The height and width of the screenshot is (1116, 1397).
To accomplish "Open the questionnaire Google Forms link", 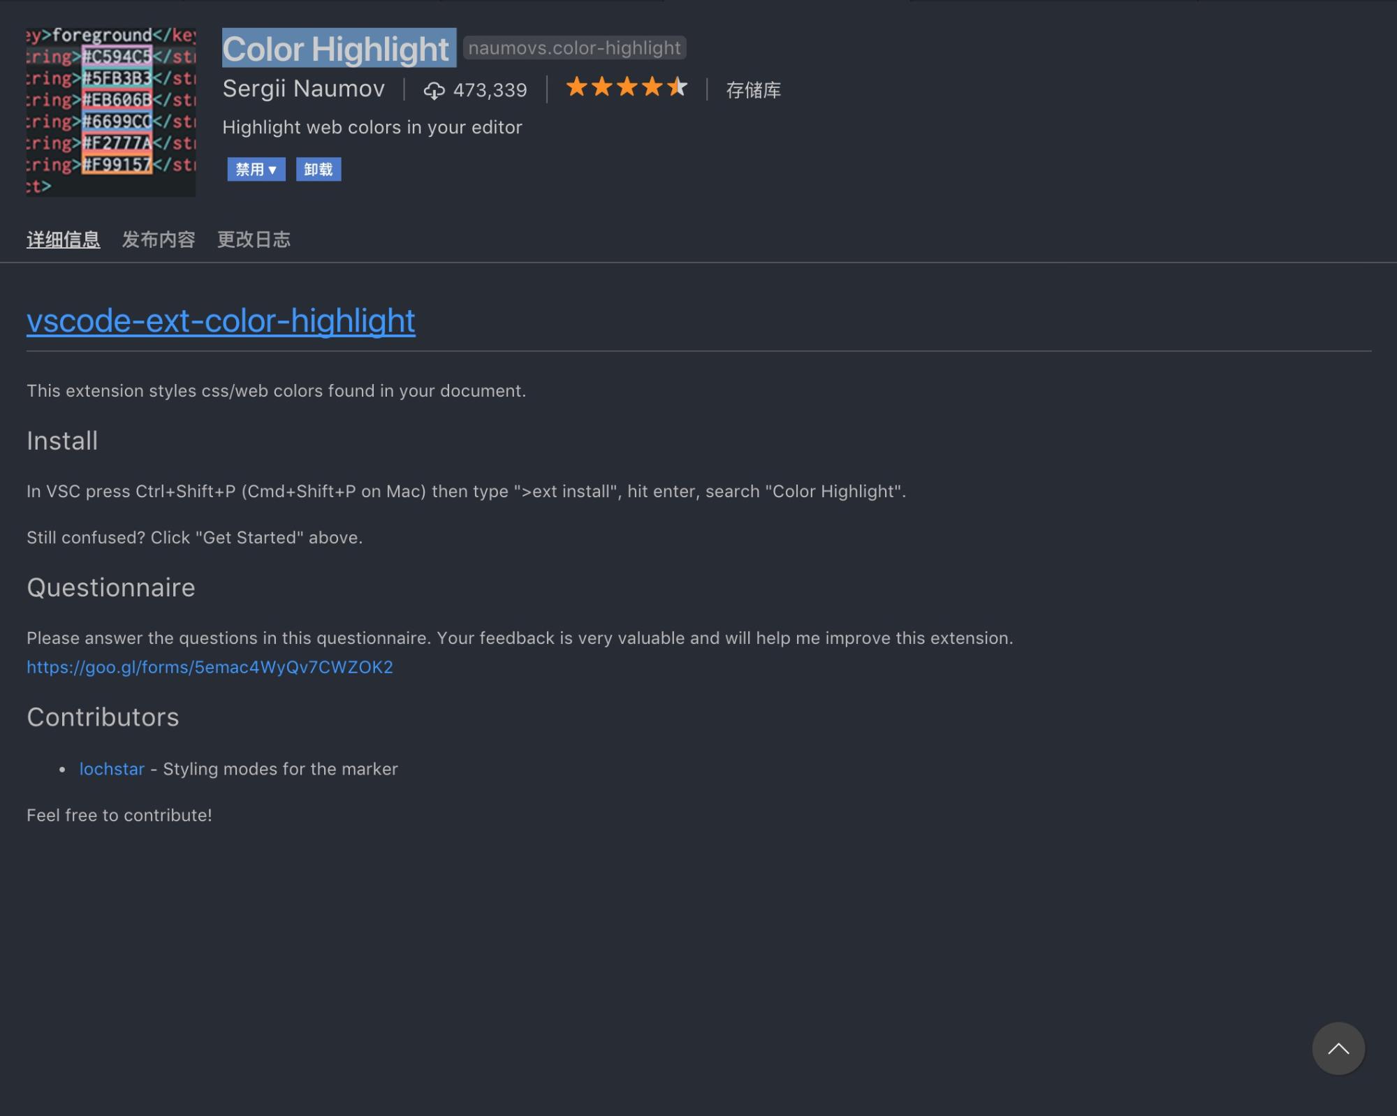I will 208,666.
